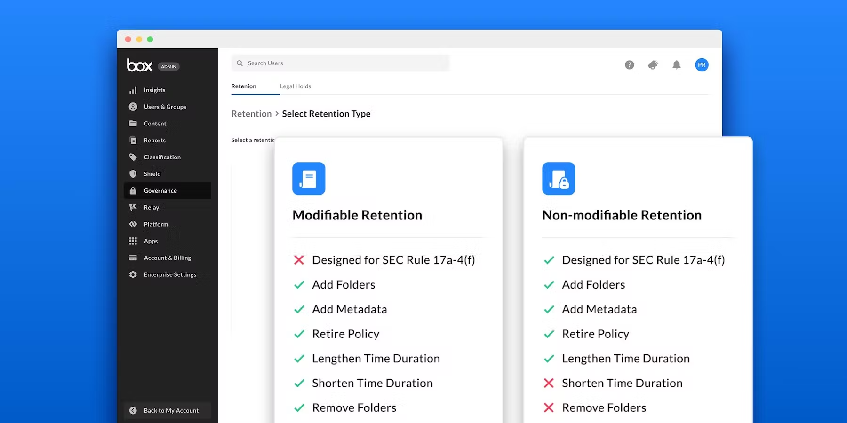Choose the Non-modifiable Retention card title
Image resolution: width=847 pixels, height=423 pixels.
(622, 215)
